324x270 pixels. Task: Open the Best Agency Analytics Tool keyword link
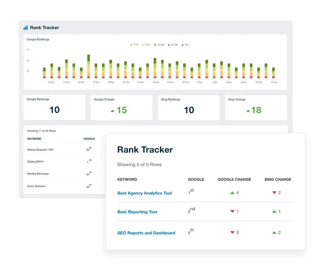[x=144, y=193]
